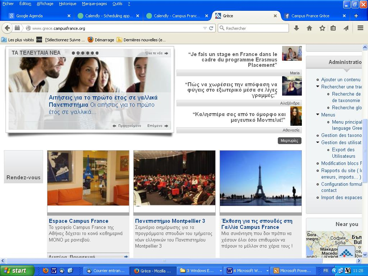
Task: Open the [Sélectionnez Suivre bookmark
Action: pos(60,40)
